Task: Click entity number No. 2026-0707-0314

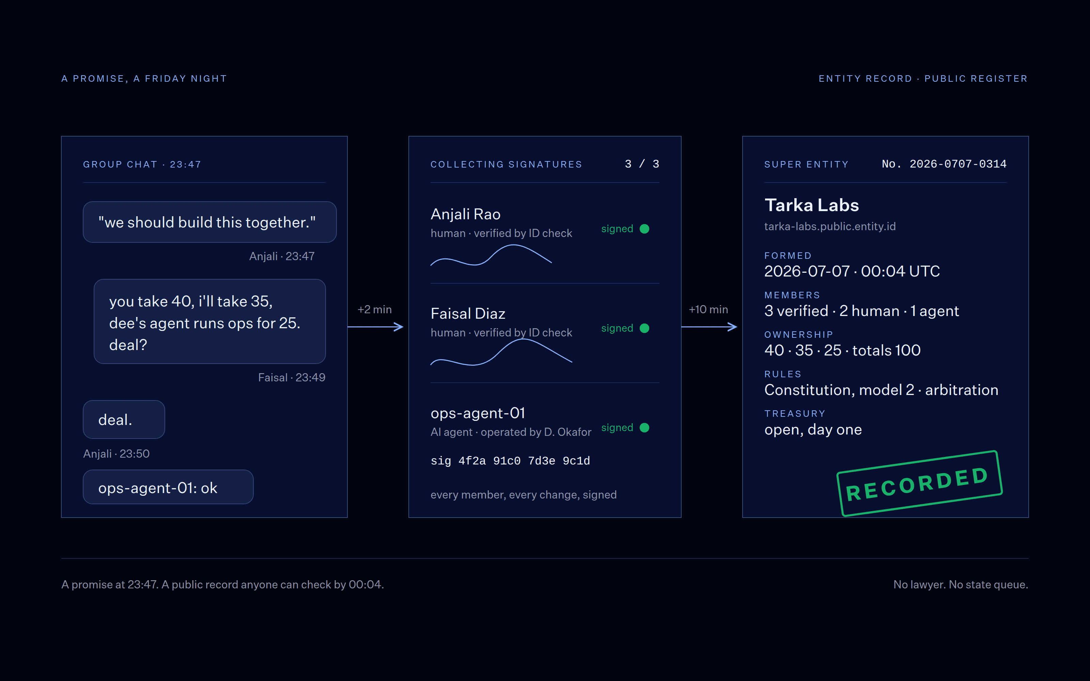Action: click(x=944, y=164)
